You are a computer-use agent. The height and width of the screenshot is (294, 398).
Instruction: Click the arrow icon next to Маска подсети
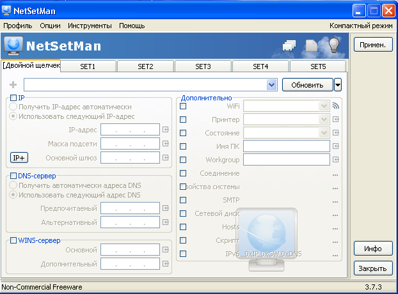coord(166,144)
